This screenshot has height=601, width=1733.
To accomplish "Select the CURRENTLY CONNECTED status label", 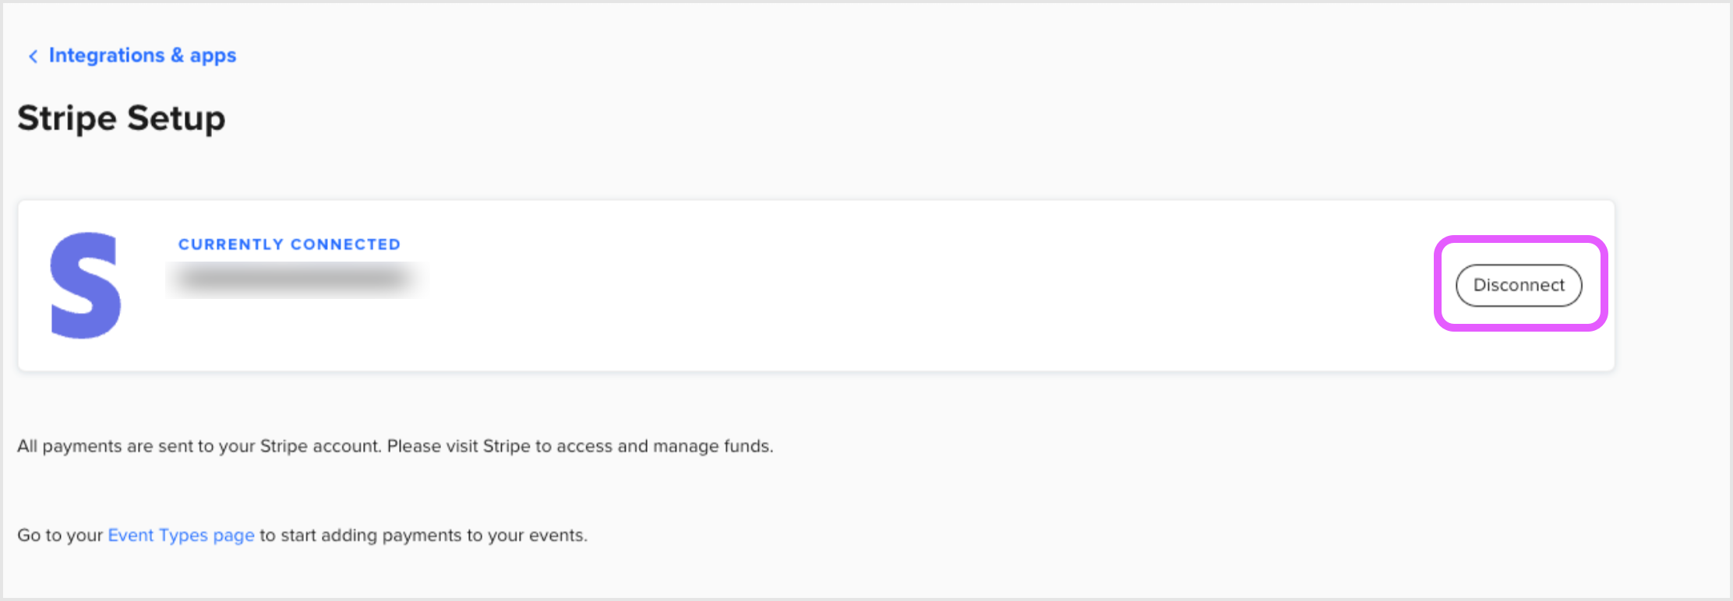I will [289, 244].
